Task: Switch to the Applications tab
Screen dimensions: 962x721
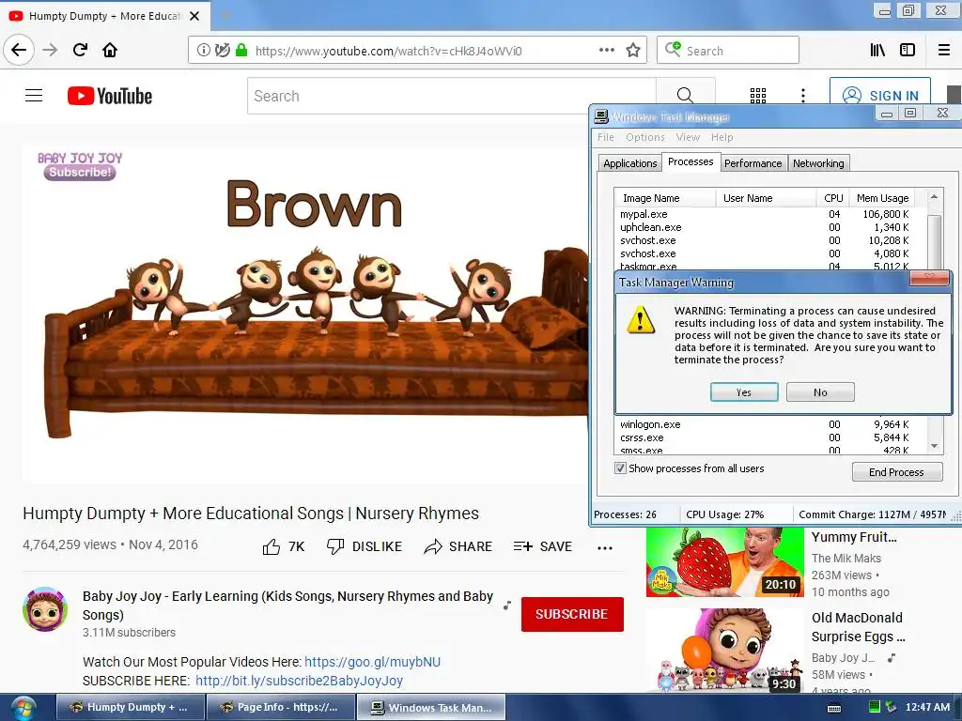Action: tap(630, 163)
